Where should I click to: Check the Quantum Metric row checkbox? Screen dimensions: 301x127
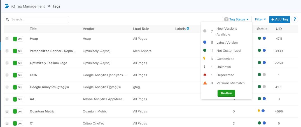[7, 111]
